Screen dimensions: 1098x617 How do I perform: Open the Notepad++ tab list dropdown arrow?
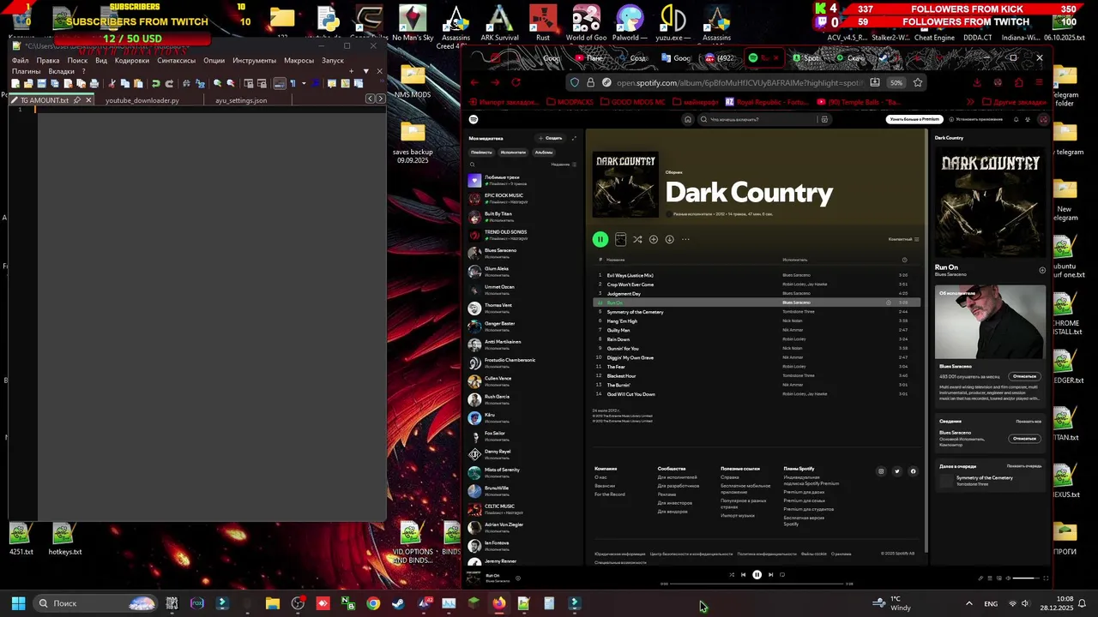(365, 71)
